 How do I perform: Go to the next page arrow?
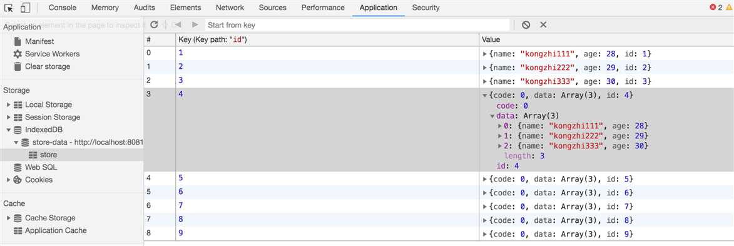[195, 25]
